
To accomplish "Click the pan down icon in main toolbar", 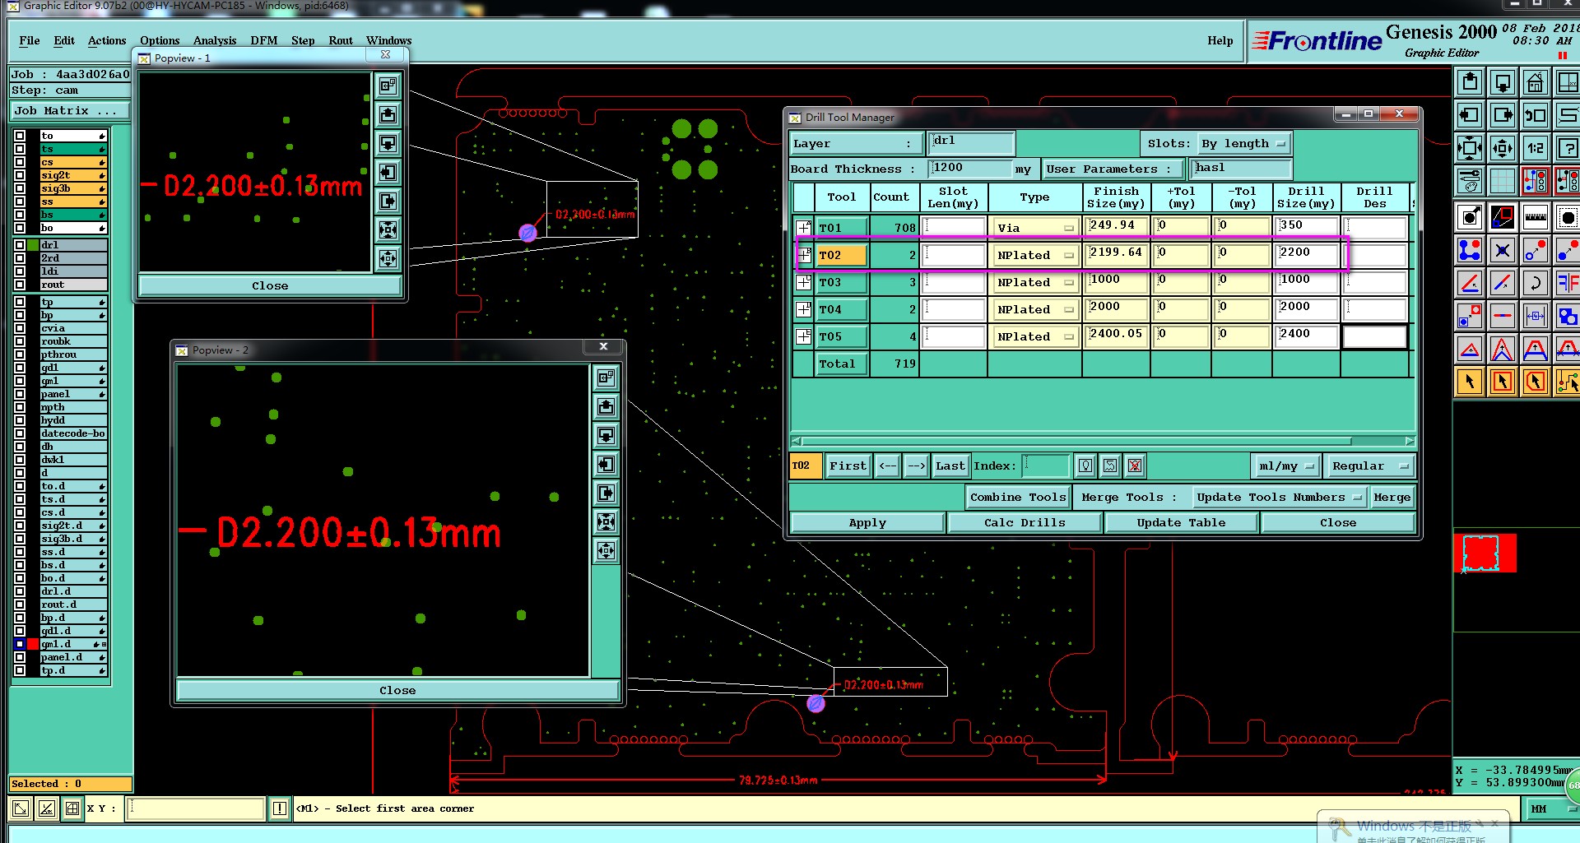I will pos(1503,82).
